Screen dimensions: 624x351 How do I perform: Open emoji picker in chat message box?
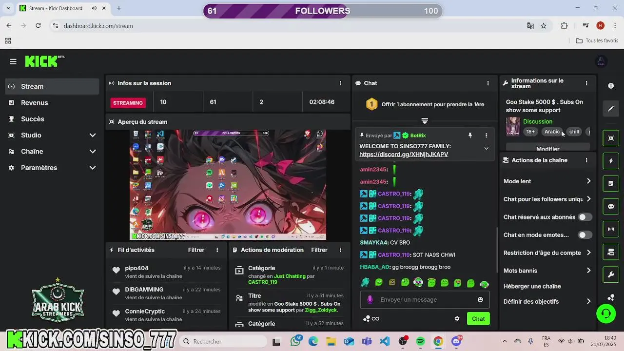coord(480,300)
